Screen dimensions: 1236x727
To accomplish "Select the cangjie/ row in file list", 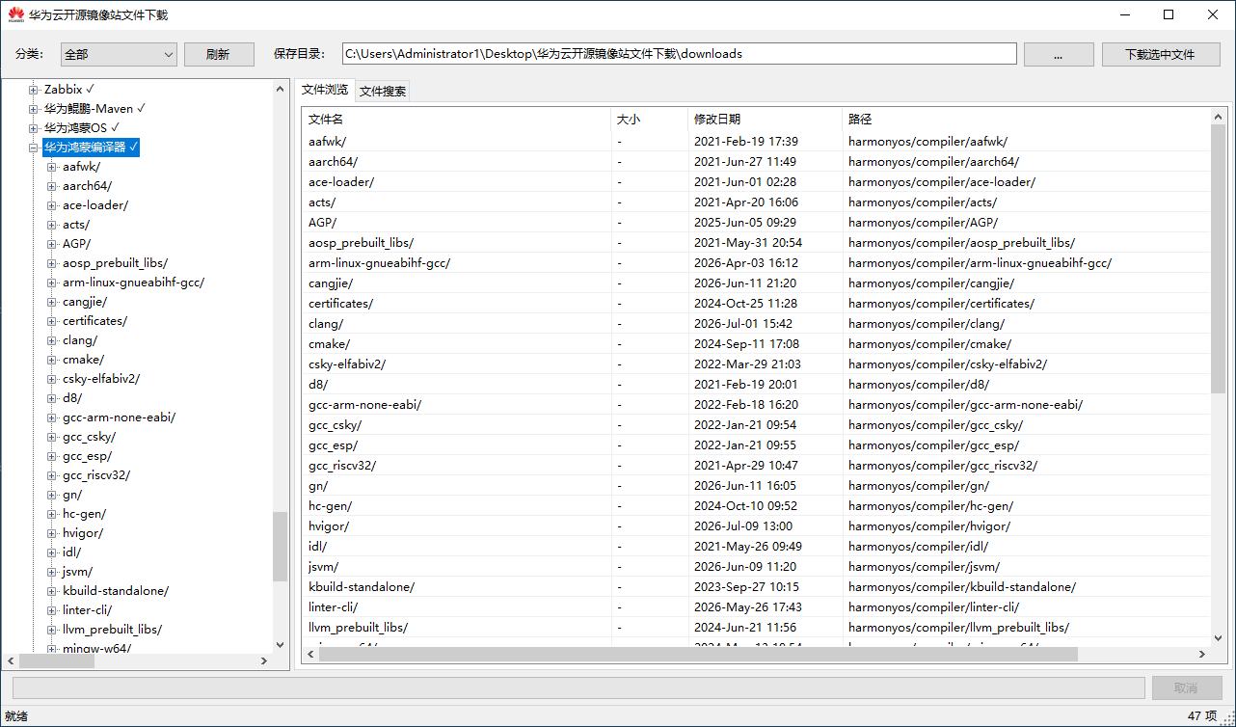I will point(756,283).
